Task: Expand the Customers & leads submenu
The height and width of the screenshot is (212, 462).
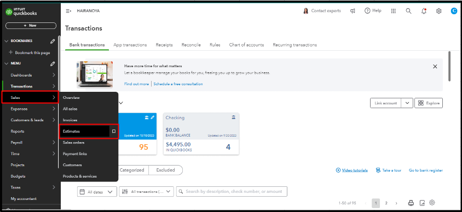Action: tap(54, 120)
